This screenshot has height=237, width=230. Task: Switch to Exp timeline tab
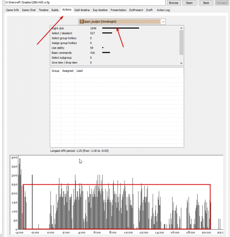click(100, 10)
